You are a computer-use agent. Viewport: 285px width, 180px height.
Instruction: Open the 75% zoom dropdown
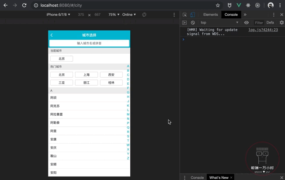coord(114,14)
